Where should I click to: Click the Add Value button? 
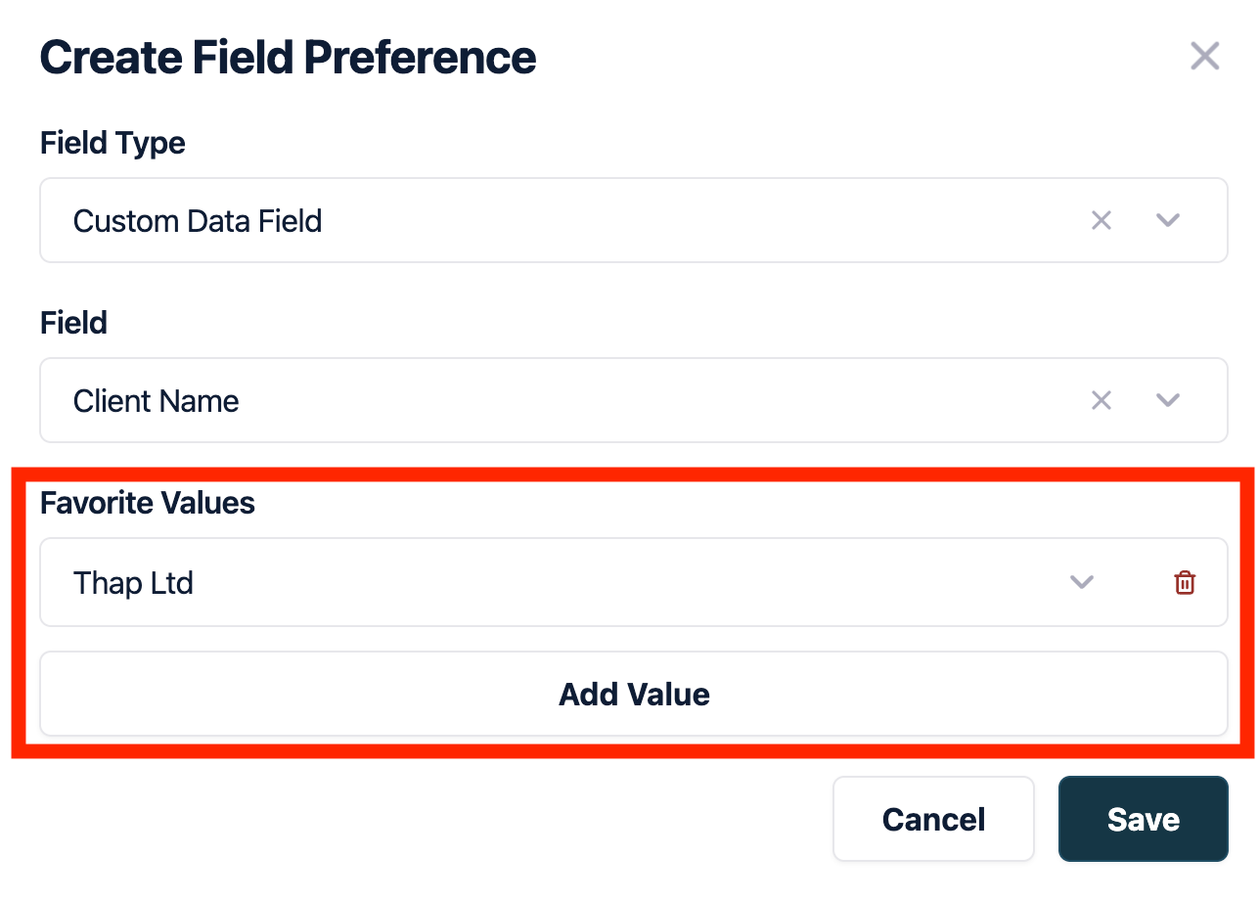pos(633,694)
